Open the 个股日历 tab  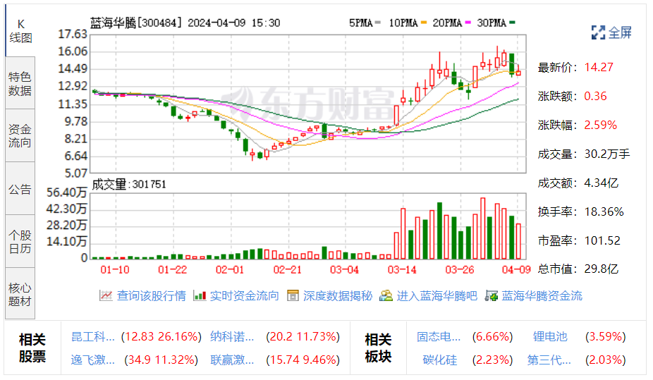tap(20, 242)
